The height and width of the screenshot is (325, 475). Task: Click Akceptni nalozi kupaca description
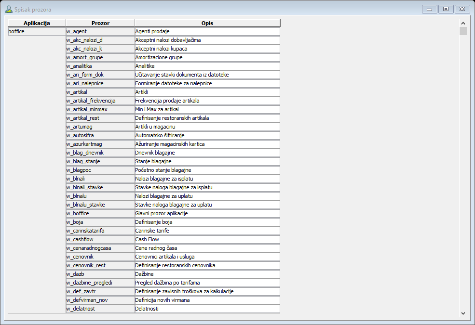(207, 49)
